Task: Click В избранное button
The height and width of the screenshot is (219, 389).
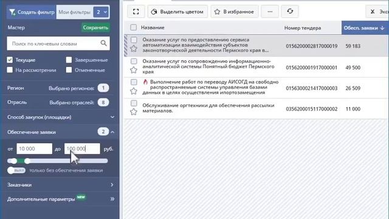Action: pos(235,12)
